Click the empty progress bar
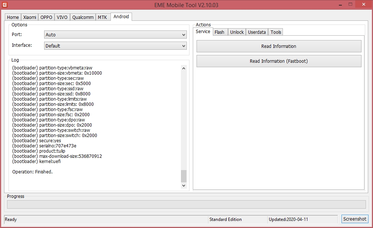Screen dimensions: 373x228 coord(186,204)
